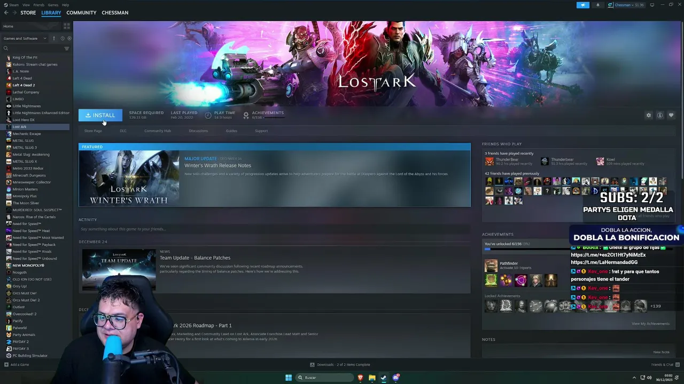Open the notifications bell
Image resolution: width=684 pixels, height=384 pixels.
(597, 5)
